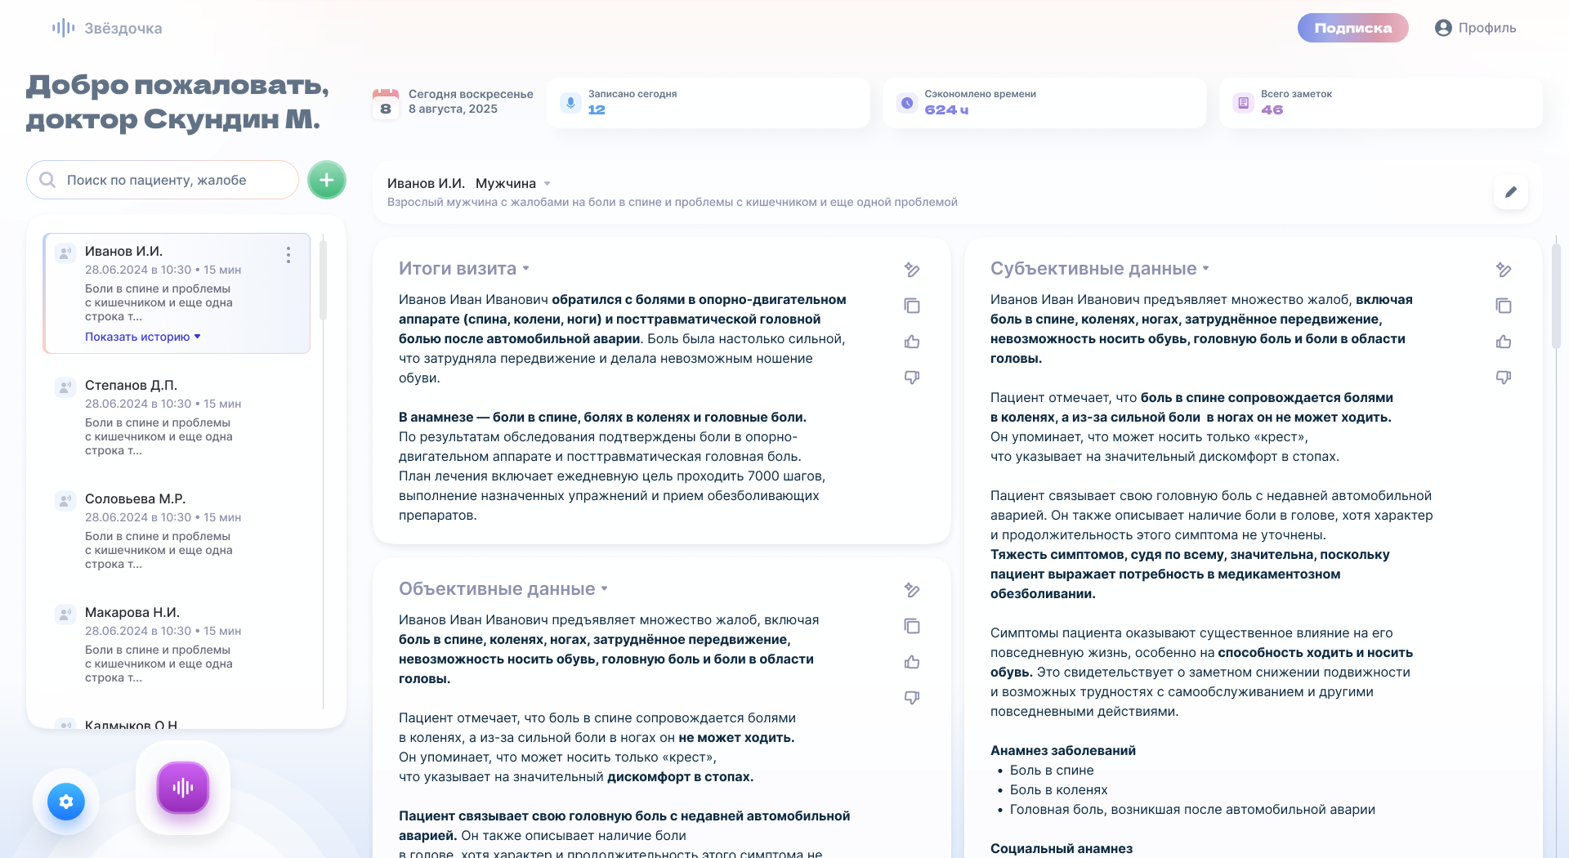Edit the Объективные данные section with the pen icon

pyautogui.click(x=912, y=590)
